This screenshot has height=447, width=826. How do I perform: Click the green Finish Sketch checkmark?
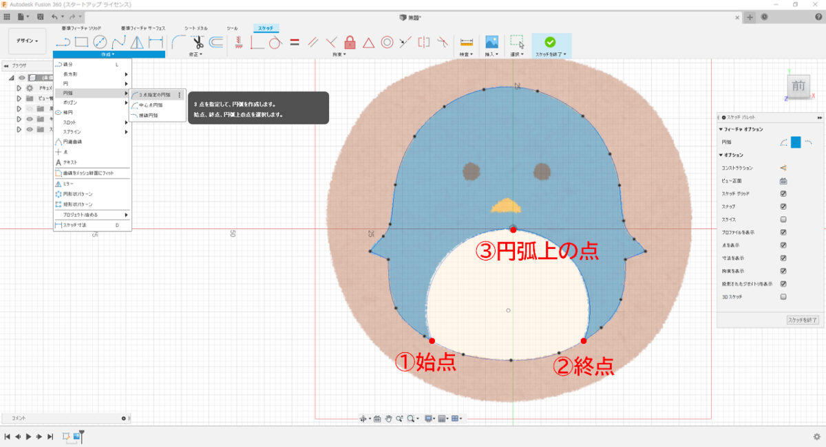coord(550,42)
